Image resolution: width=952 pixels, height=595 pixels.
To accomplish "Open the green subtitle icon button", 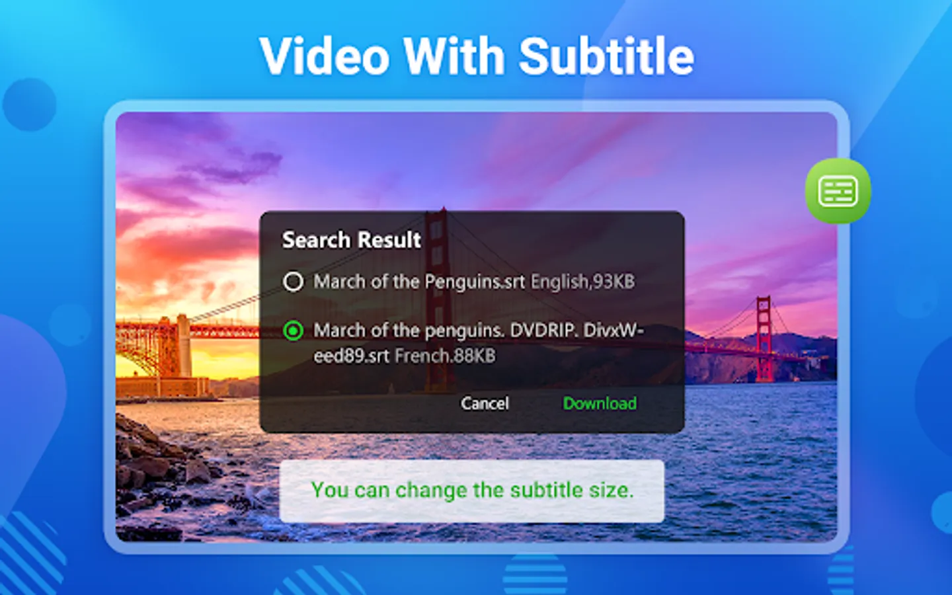I will point(838,191).
